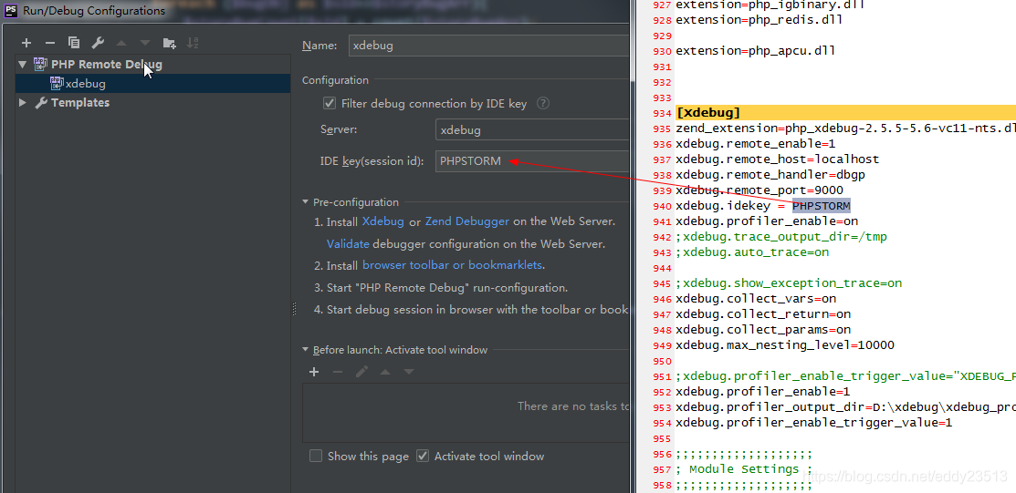This screenshot has height=493, width=1016.
Task: Collapse the PHP Remote Debug tree node
Action: pyautogui.click(x=23, y=64)
